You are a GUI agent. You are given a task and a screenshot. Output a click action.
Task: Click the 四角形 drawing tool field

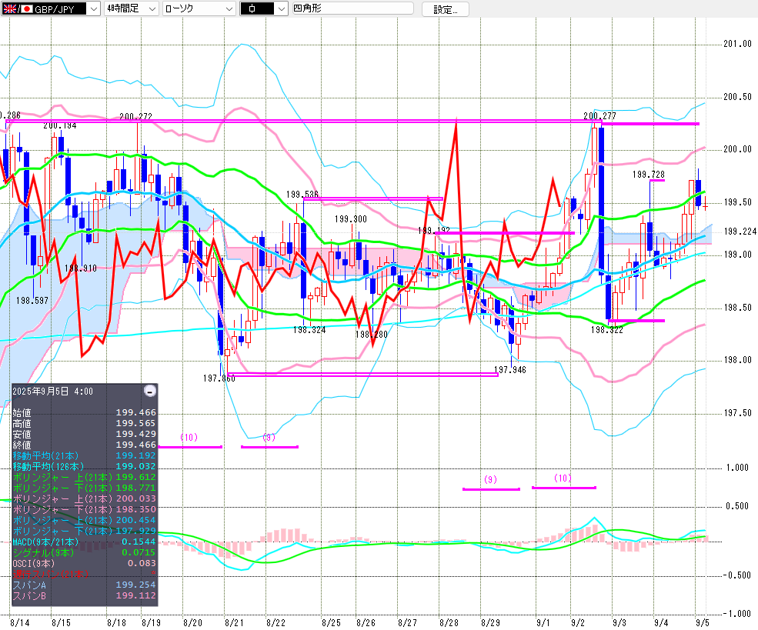353,8
